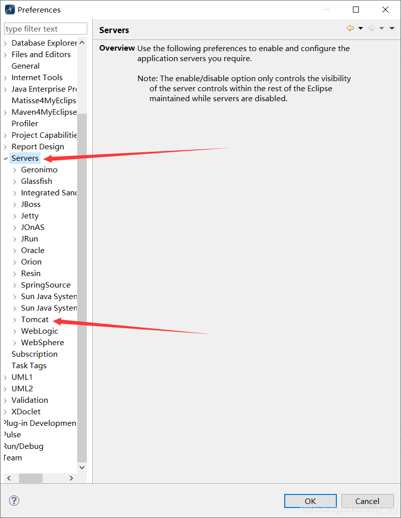Select the Team tree item
401x518 pixels.
pyautogui.click(x=13, y=458)
